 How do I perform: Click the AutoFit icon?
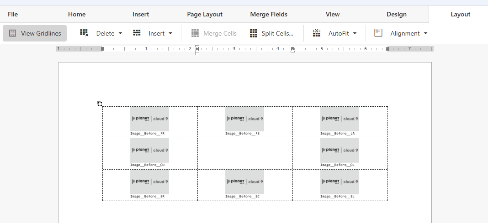click(317, 33)
